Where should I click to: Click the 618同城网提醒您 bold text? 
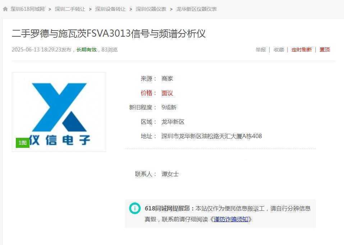[x=167, y=208]
